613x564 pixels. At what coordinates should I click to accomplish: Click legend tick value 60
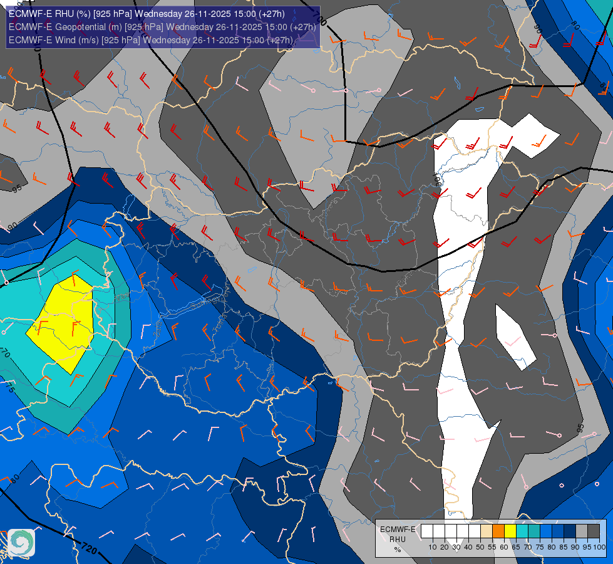pos(504,547)
